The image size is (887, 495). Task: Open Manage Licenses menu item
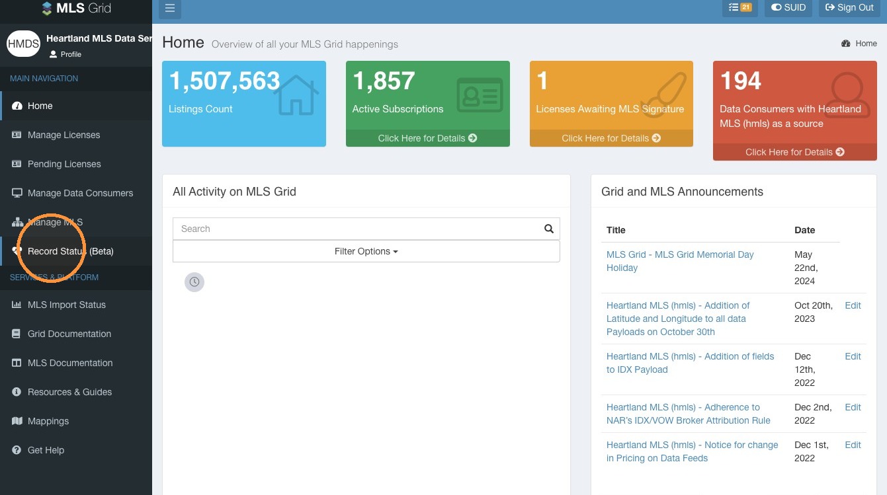click(76, 135)
